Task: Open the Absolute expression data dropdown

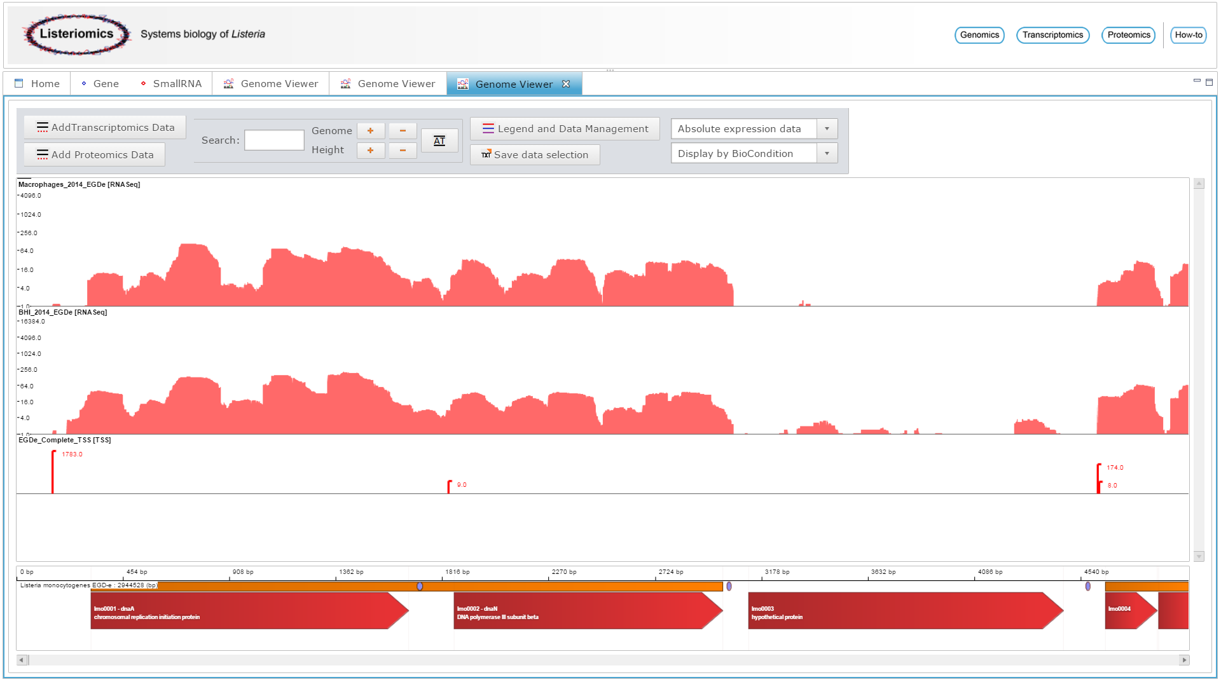Action: click(827, 129)
